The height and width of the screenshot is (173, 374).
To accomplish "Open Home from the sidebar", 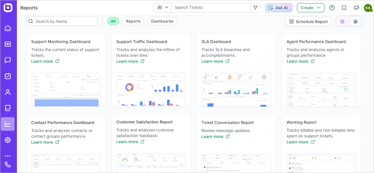I will pos(8,28).
